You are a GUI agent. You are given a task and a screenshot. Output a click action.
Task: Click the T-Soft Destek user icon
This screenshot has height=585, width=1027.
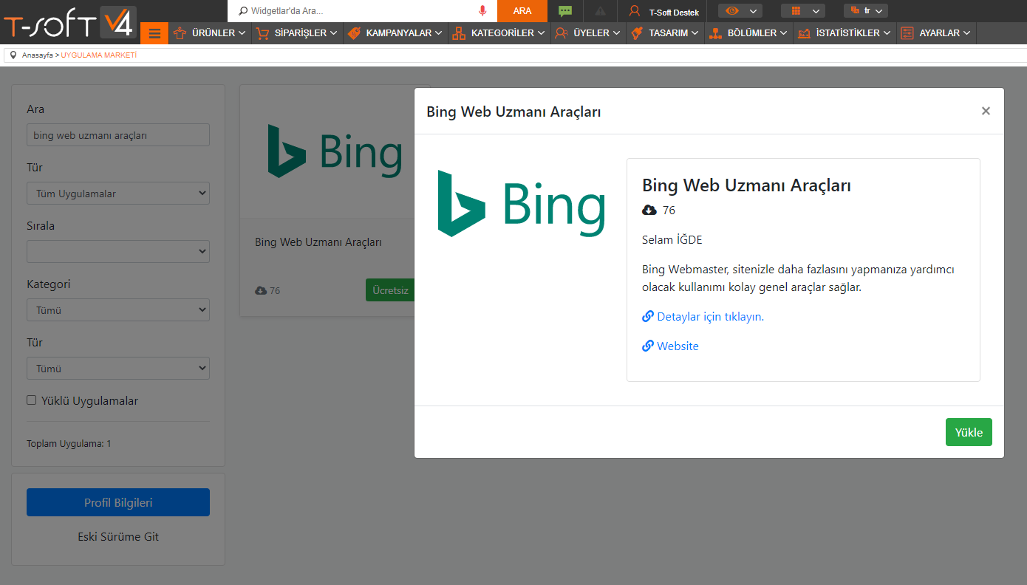635,11
